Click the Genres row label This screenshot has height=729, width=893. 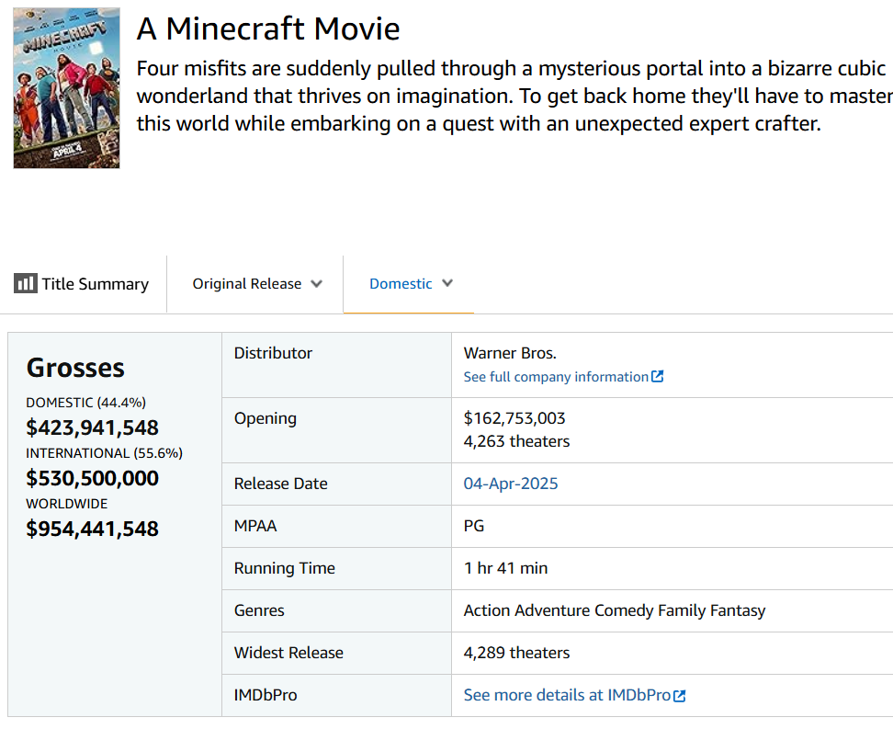(259, 610)
